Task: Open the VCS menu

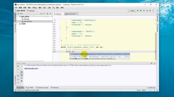Action: pos(53,8)
